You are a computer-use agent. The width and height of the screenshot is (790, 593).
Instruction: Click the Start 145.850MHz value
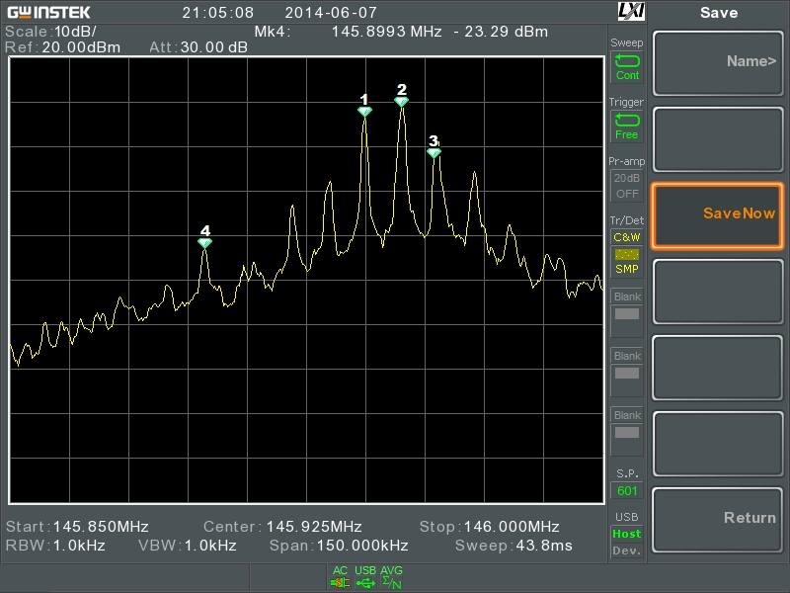pyautogui.click(x=101, y=527)
